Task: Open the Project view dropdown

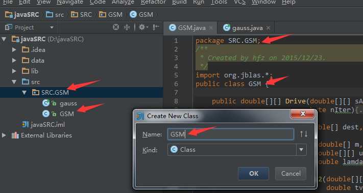Action: 52,27
